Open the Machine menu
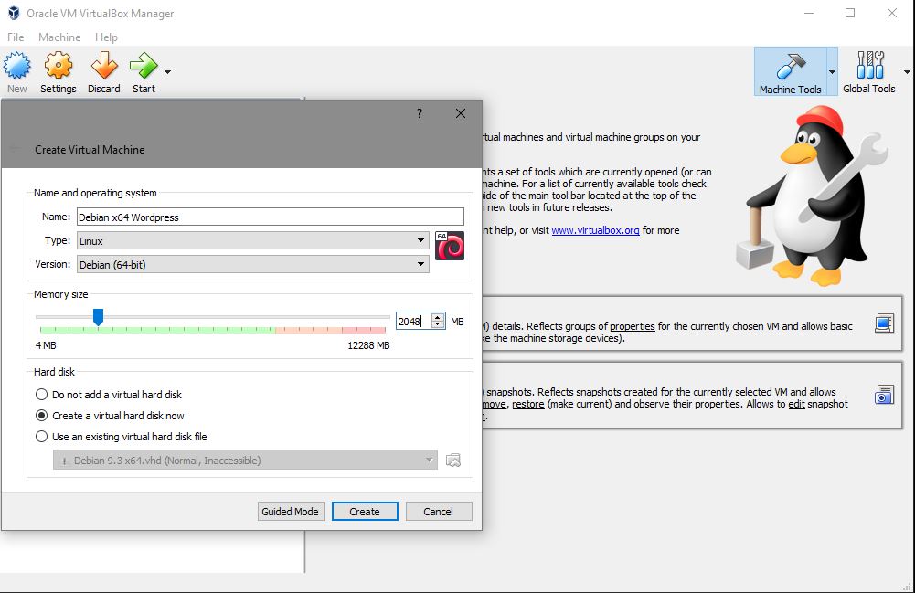 [59, 37]
